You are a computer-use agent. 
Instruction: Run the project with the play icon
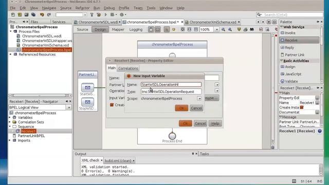click(106, 15)
